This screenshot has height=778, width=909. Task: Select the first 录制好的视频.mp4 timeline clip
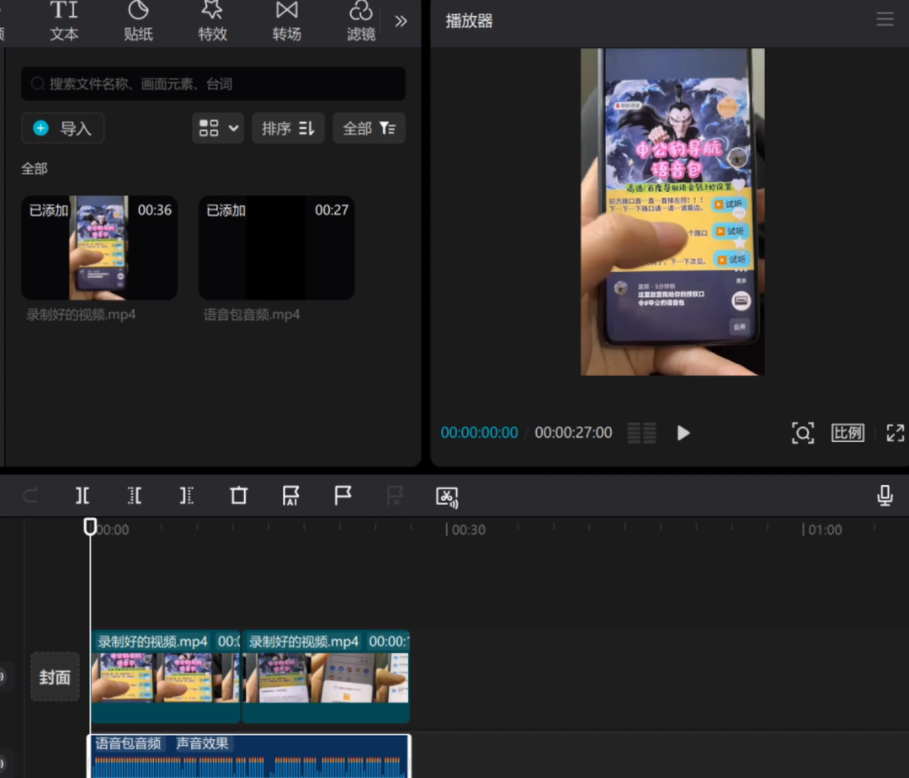165,677
